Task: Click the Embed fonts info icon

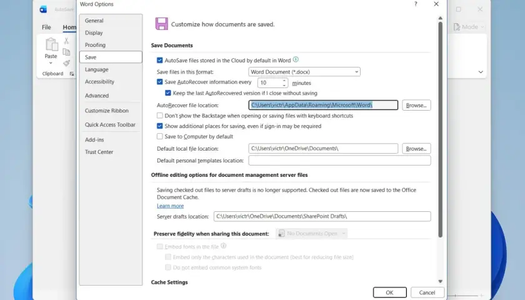Action: pyautogui.click(x=223, y=246)
